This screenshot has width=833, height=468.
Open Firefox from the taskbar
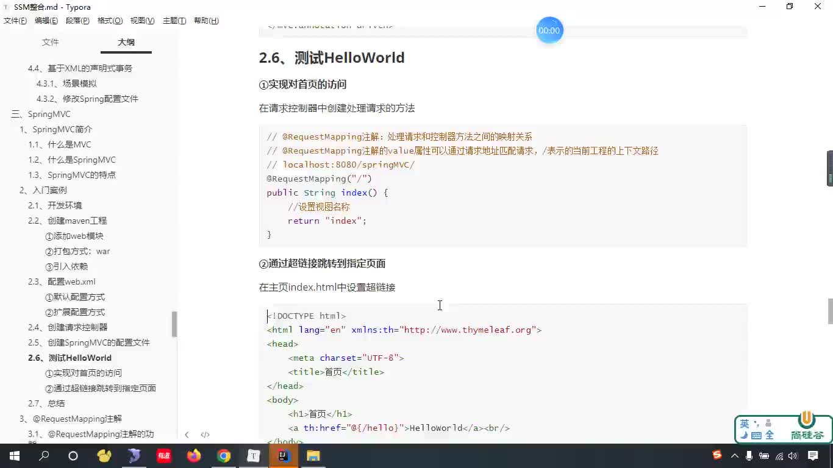pyautogui.click(x=194, y=456)
